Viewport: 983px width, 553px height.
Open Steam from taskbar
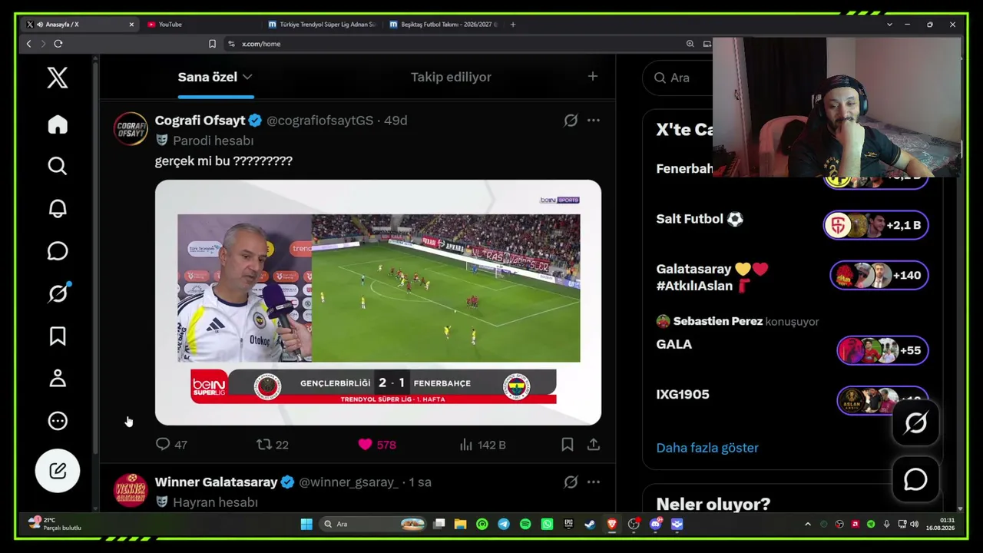[590, 524]
